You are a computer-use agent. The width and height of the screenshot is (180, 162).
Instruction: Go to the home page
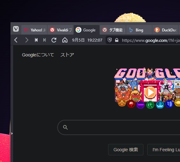pyautogui.click(x=65, y=40)
